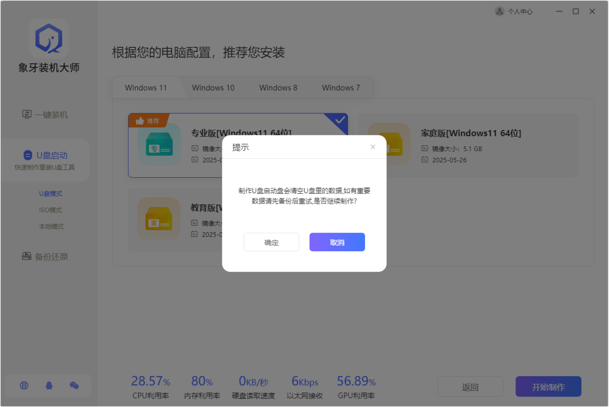
Task: Open the Windows 8 tab
Action: pos(278,88)
